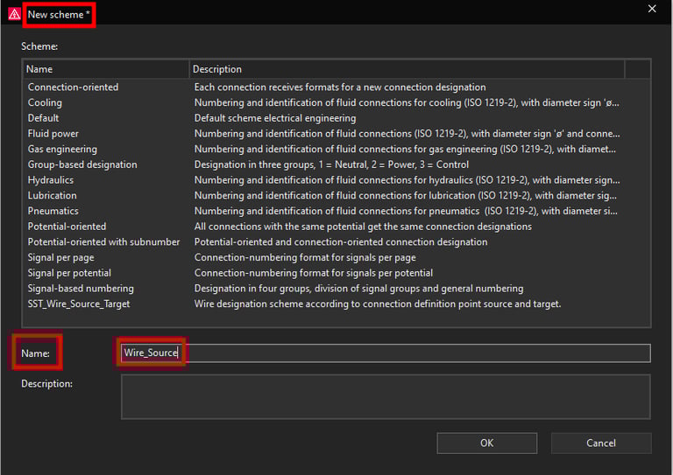Select the Signal-based numbering scheme
The image size is (673, 475).
81,289
